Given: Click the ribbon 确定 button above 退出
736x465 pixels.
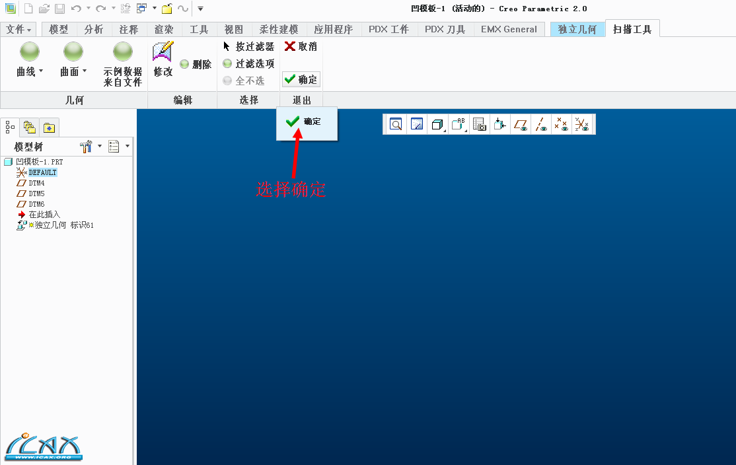Looking at the screenshot, I should [x=301, y=79].
